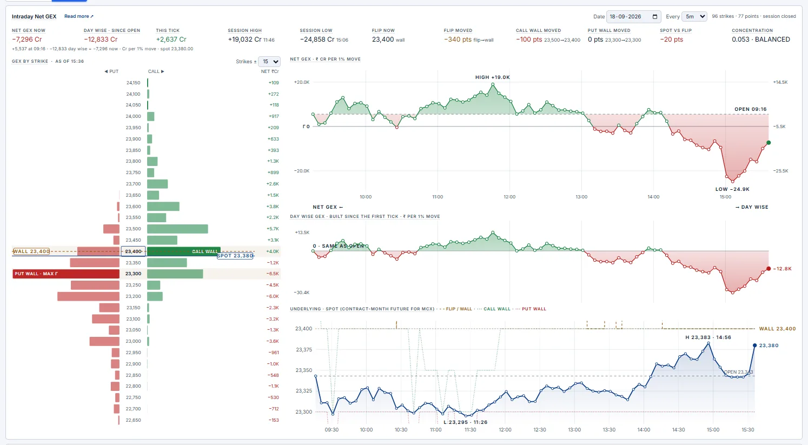
Task: Click the net value +5.7K for strike 23,500
Action: [x=273, y=229]
